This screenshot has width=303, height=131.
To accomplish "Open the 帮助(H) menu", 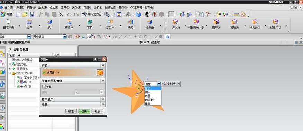I will pyautogui.click(x=149, y=7).
